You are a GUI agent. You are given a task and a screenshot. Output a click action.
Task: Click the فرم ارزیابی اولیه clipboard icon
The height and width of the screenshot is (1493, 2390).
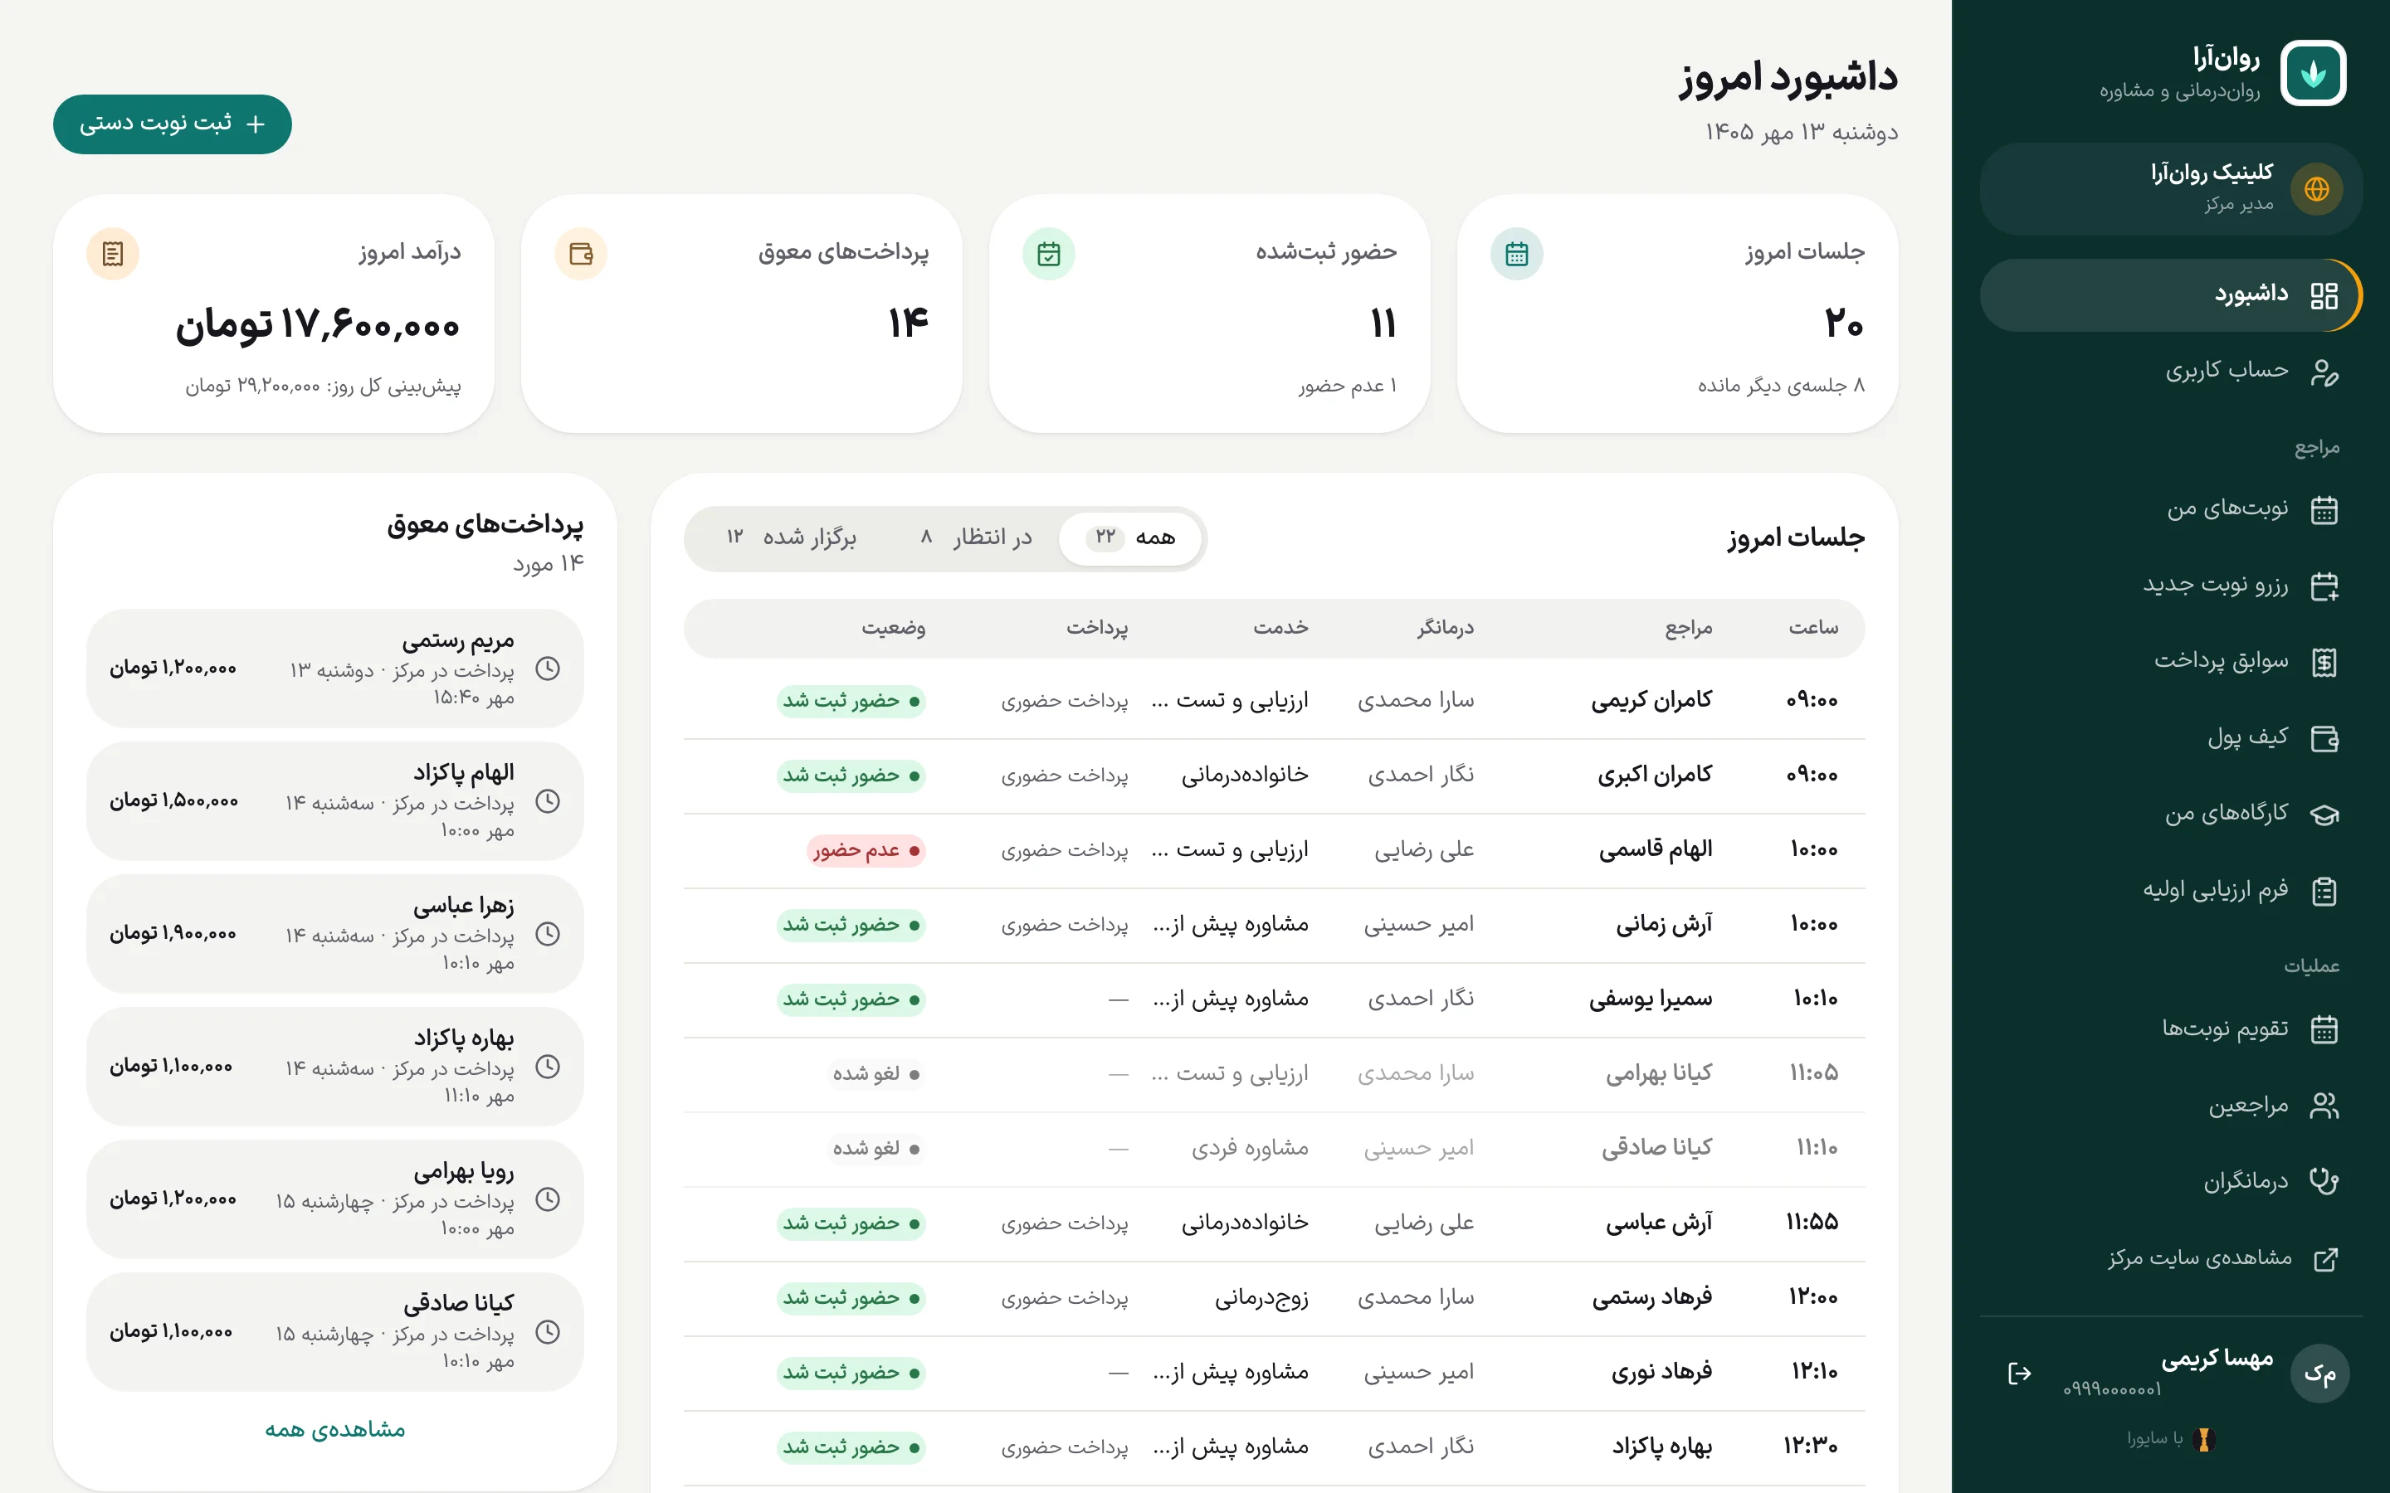coord(2324,891)
